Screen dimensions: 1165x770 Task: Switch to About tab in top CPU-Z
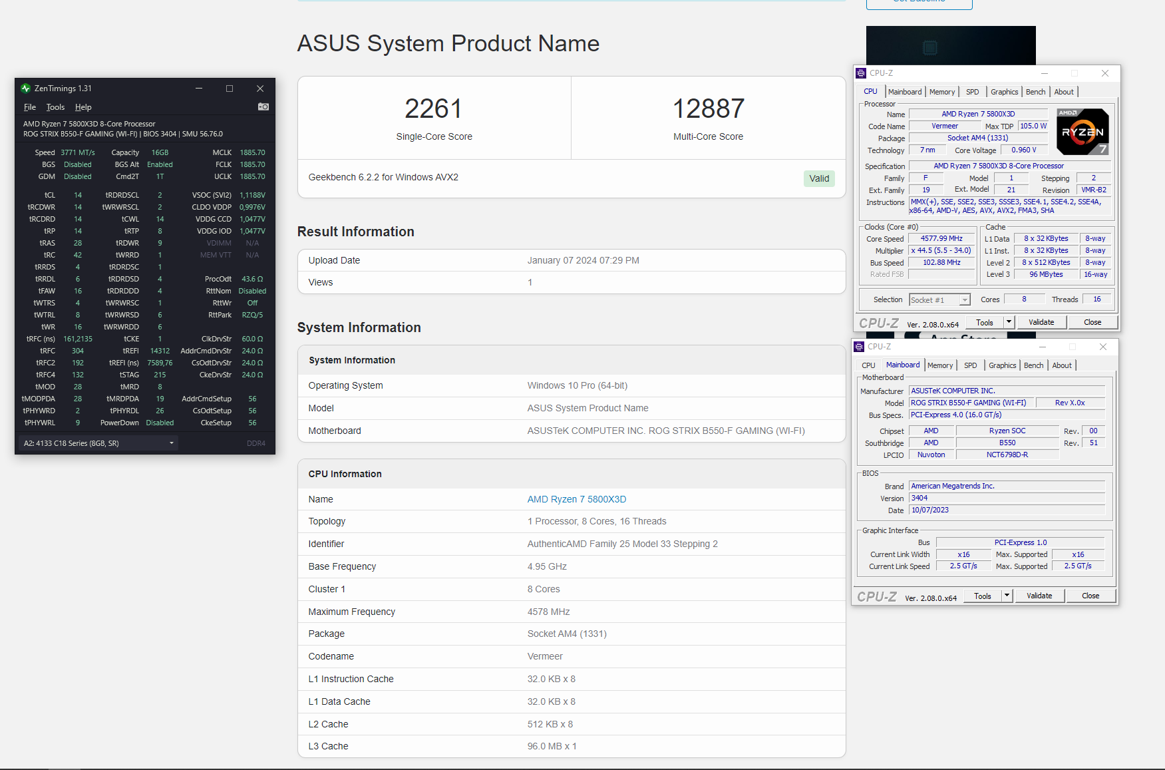point(1064,92)
